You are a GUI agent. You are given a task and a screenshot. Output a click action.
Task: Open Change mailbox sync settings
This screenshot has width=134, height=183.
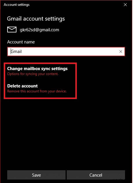pos(37,69)
